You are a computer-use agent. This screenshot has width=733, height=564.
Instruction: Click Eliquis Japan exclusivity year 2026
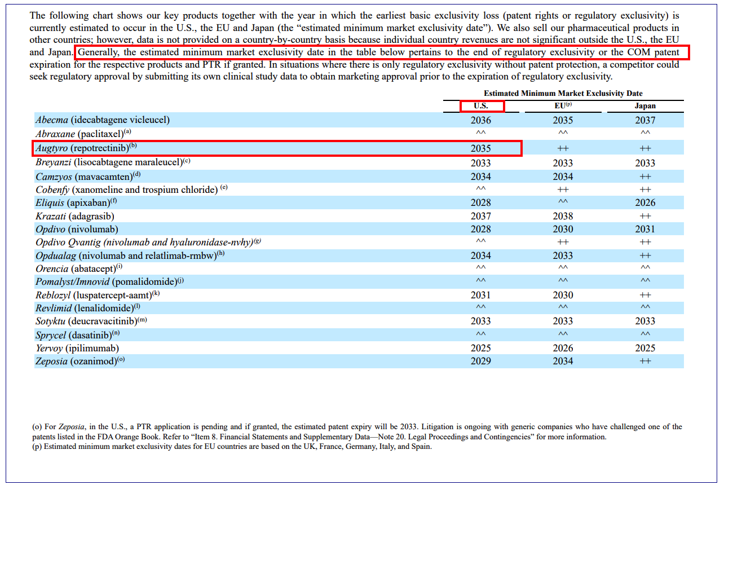pyautogui.click(x=645, y=202)
